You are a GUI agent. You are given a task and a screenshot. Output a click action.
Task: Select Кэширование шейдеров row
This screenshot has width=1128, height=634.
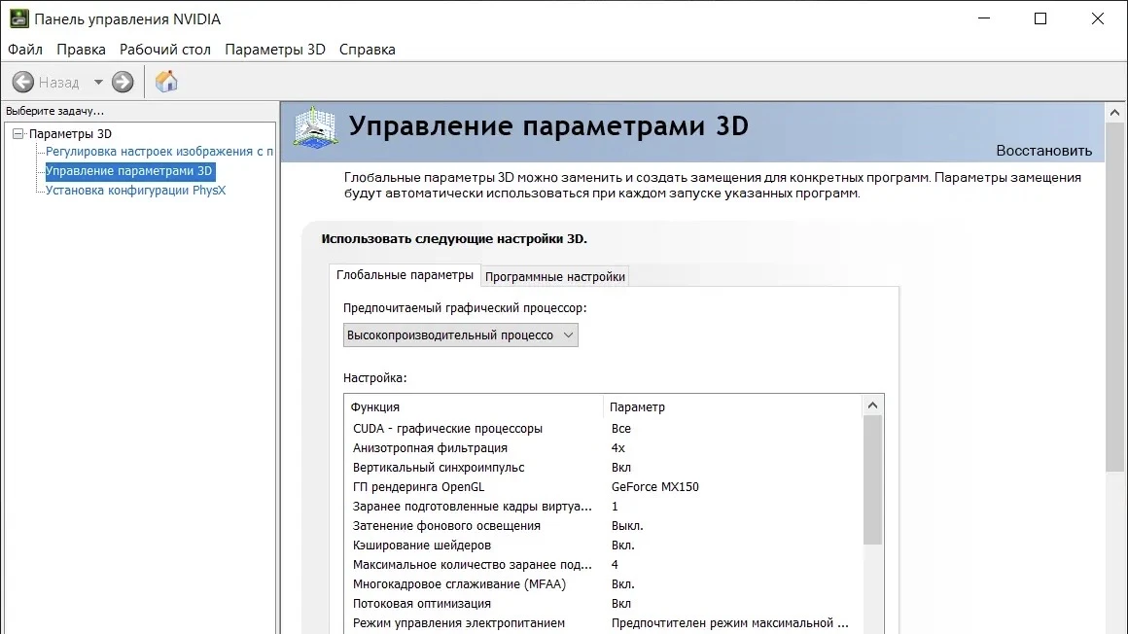[x=603, y=545]
